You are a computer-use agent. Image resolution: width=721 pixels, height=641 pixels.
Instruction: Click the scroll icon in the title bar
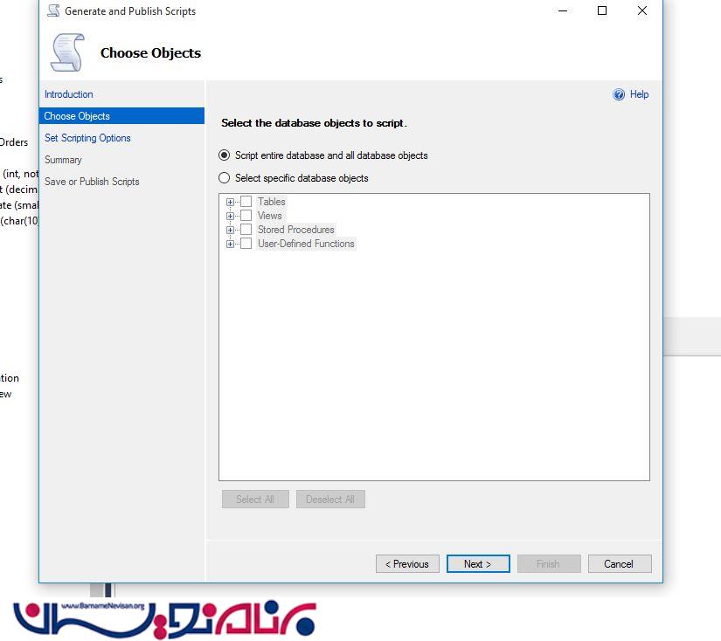[x=53, y=10]
